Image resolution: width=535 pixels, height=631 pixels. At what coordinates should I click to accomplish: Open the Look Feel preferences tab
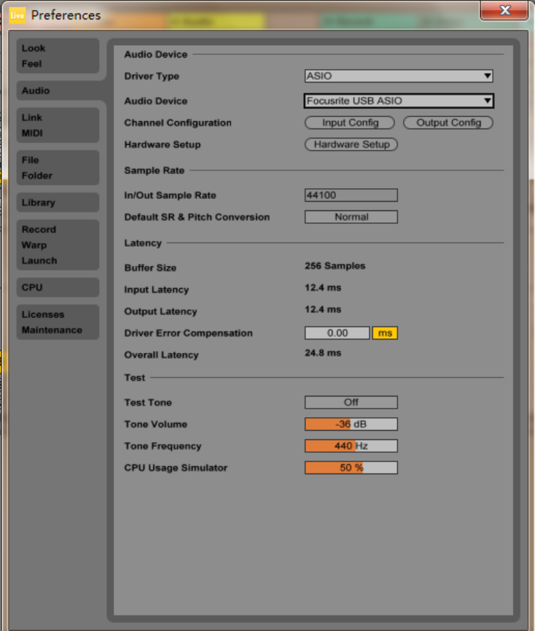58,56
